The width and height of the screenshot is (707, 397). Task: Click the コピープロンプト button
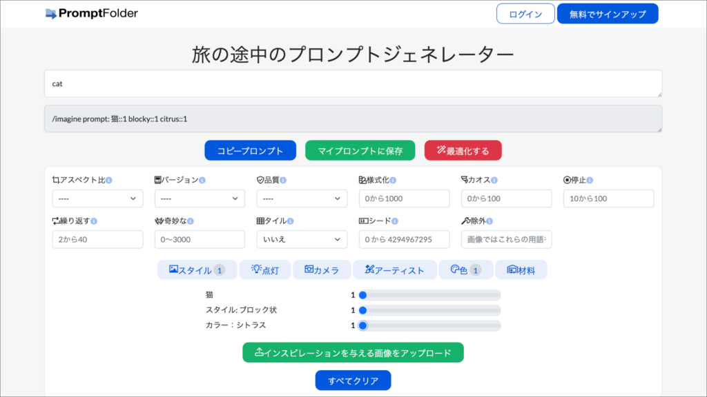250,150
